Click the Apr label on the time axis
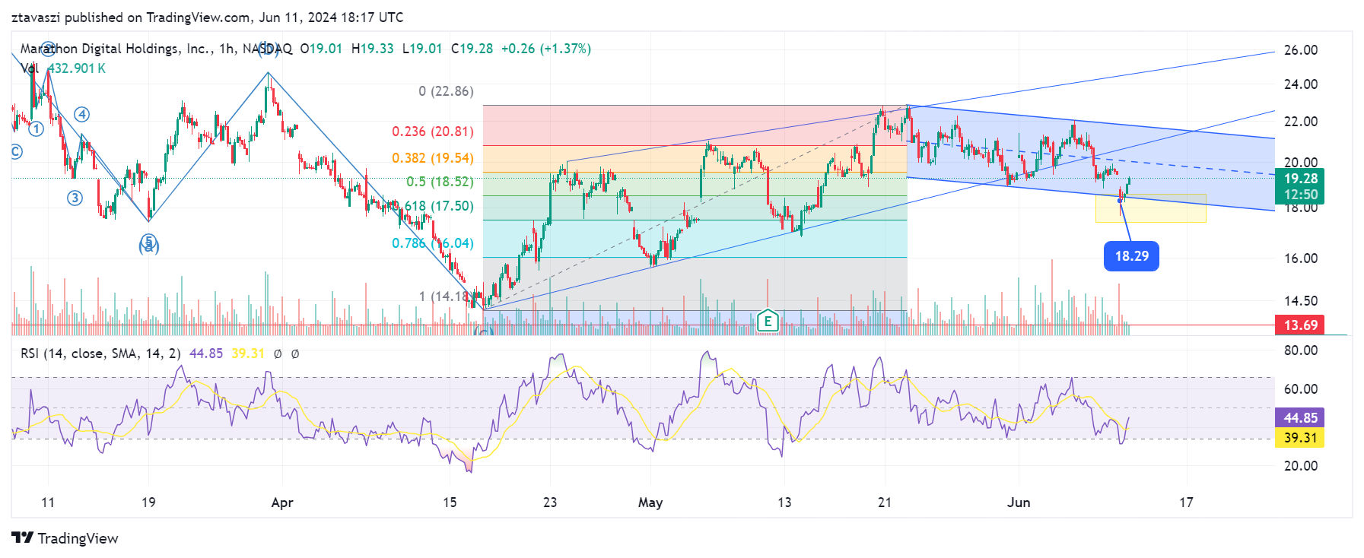 click(282, 503)
